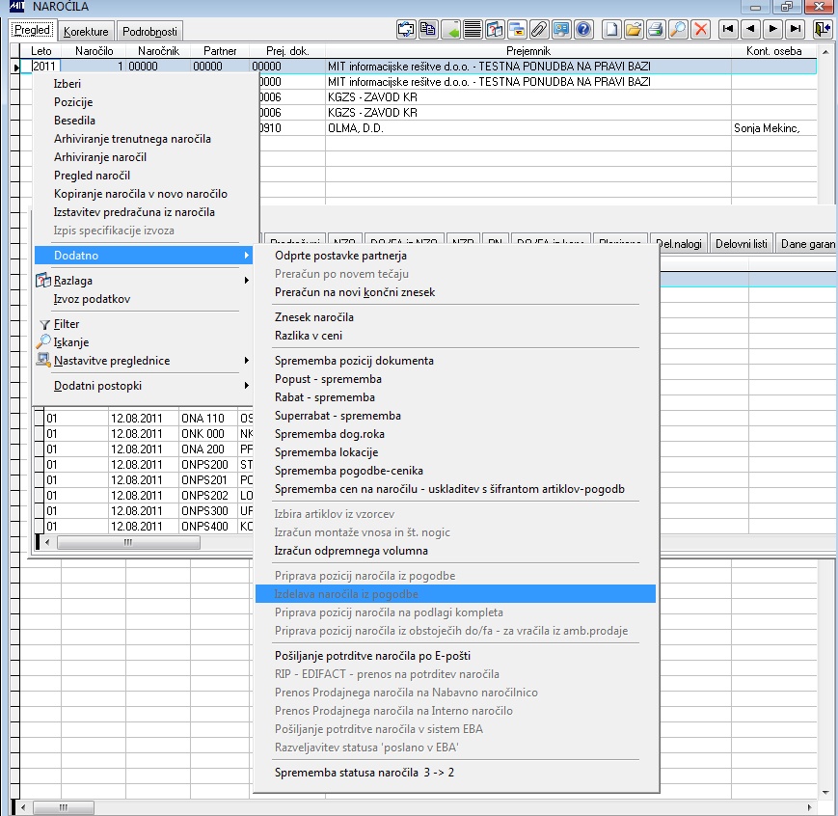838x816 pixels.
Task: Expand the Dodatni postopki submenu arrow
Action: click(246, 386)
